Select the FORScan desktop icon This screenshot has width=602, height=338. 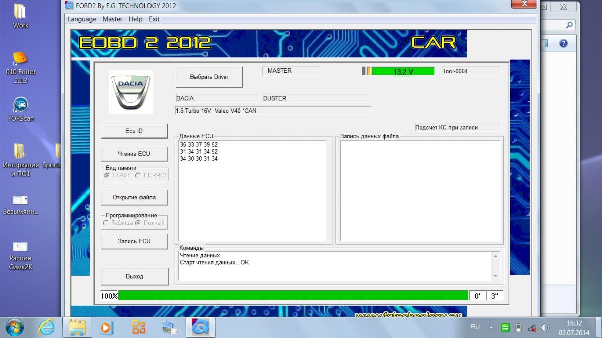[x=21, y=109]
